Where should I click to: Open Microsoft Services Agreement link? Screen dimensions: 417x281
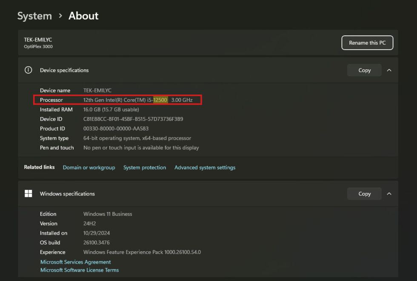75,262
